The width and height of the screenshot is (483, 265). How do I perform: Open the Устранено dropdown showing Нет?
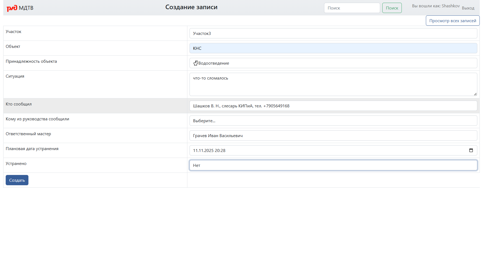click(x=333, y=165)
